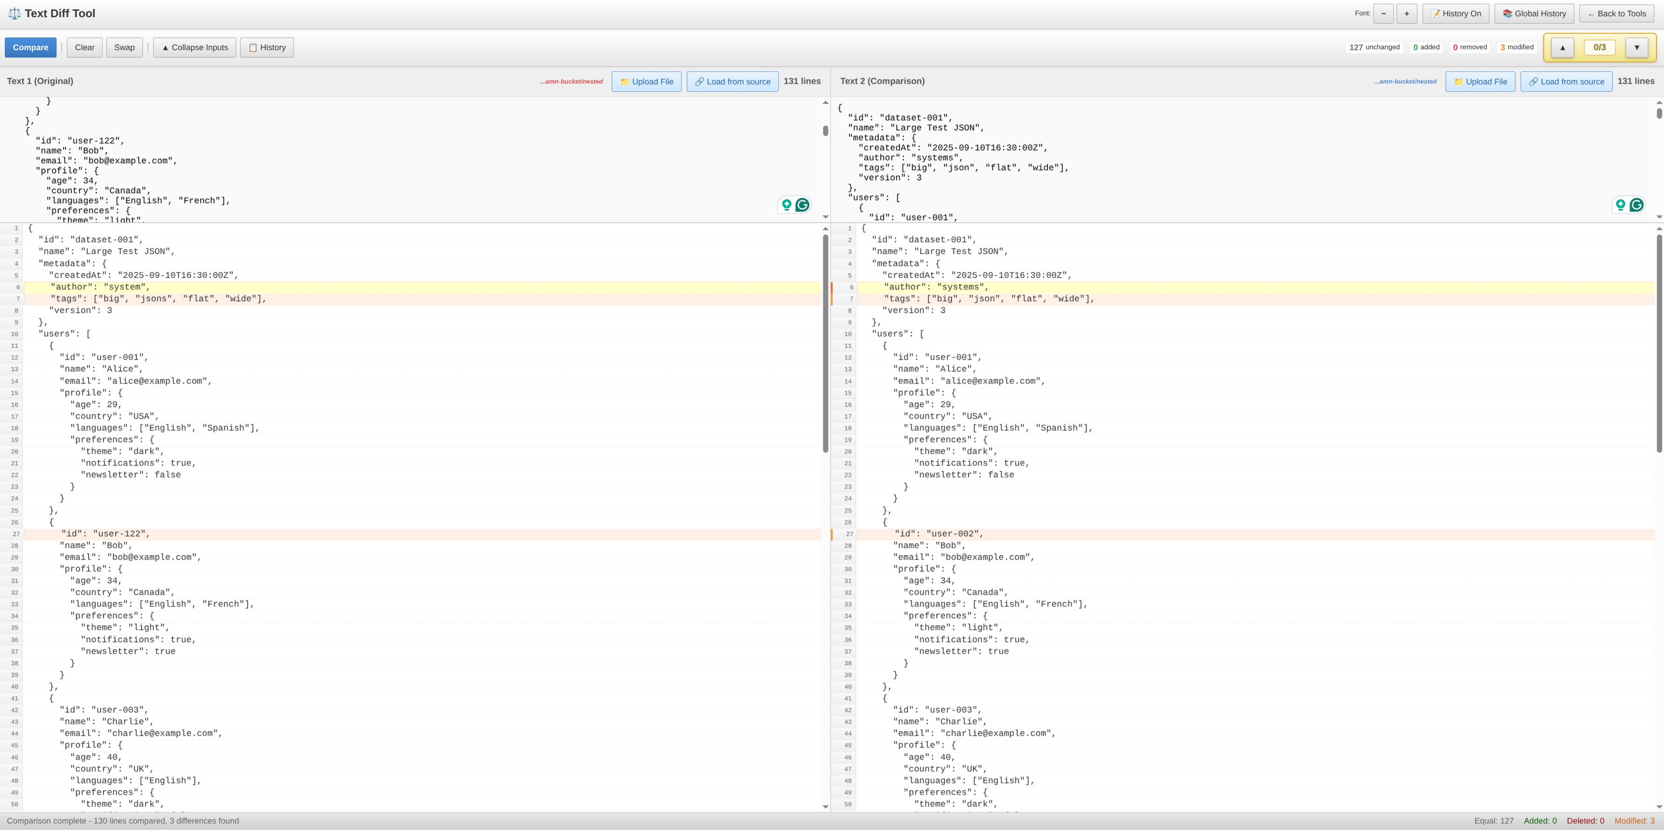Swap the two text inputs
The image size is (1664, 830).
coord(124,47)
